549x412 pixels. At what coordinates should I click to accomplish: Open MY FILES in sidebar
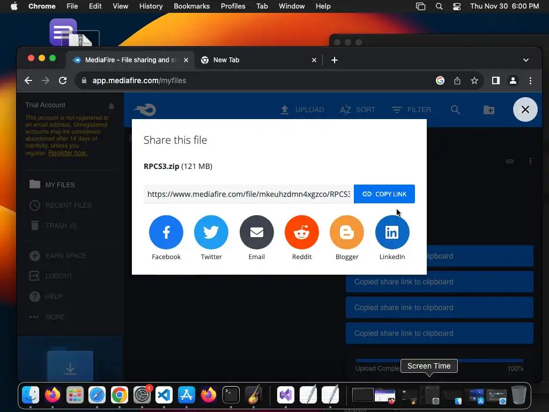coord(53,185)
